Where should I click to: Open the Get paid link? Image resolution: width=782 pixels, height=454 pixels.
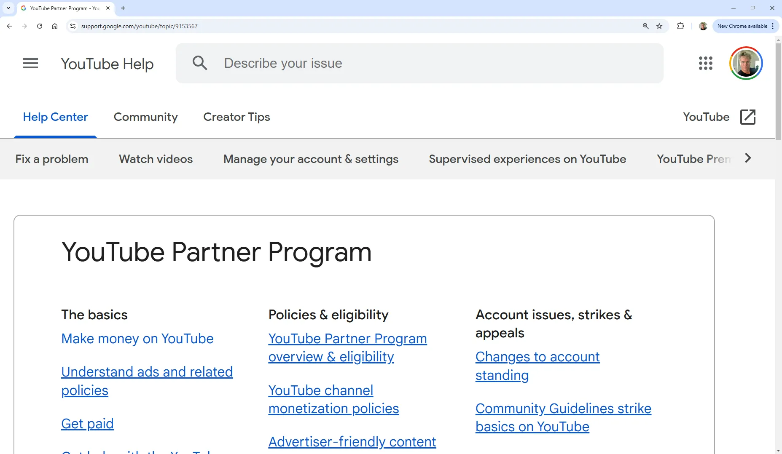(x=87, y=424)
